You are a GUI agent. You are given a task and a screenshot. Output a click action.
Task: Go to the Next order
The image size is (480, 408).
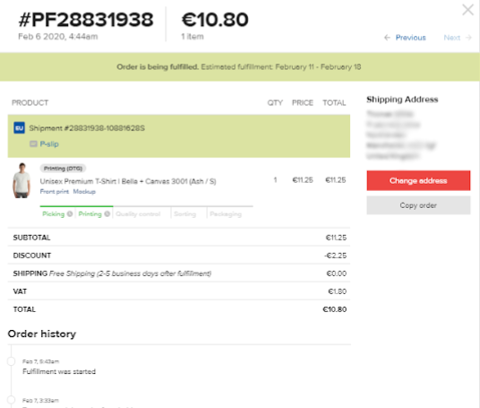[452, 38]
